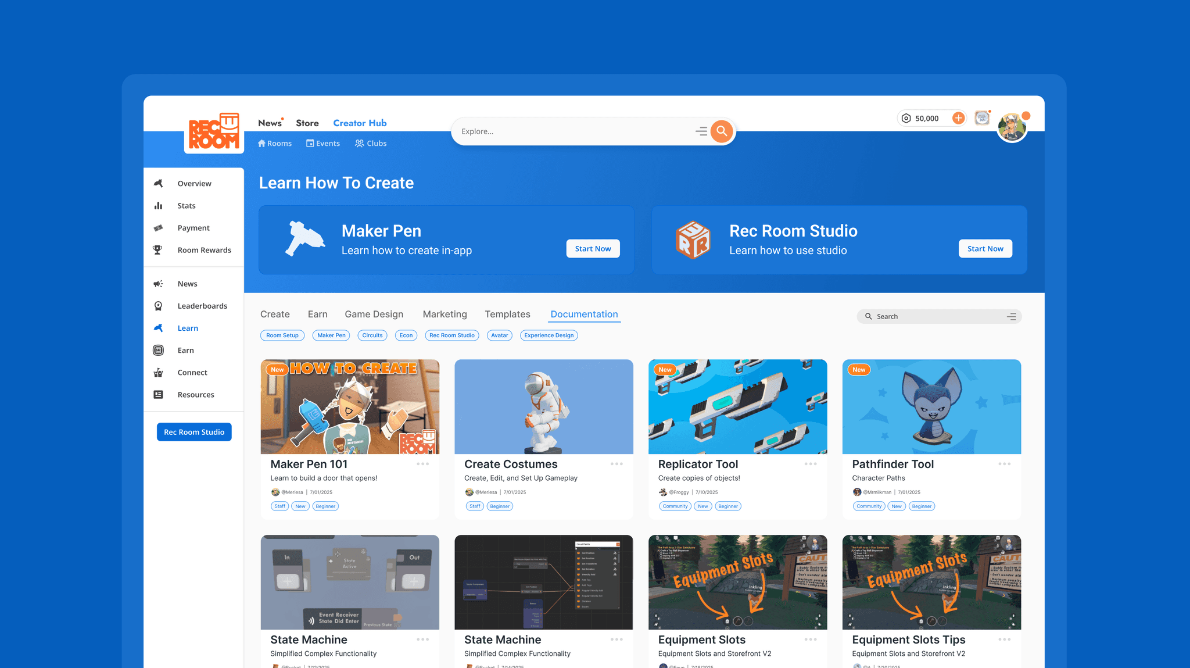Click the Rec Room Studio cube icon
The width and height of the screenshot is (1190, 668).
[x=693, y=240]
